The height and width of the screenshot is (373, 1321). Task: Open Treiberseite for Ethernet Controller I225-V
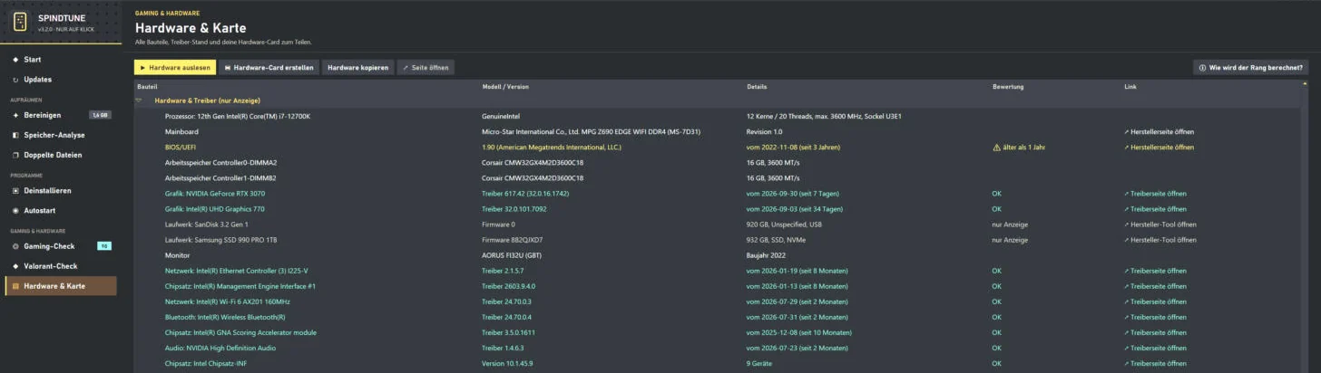[x=1155, y=271]
